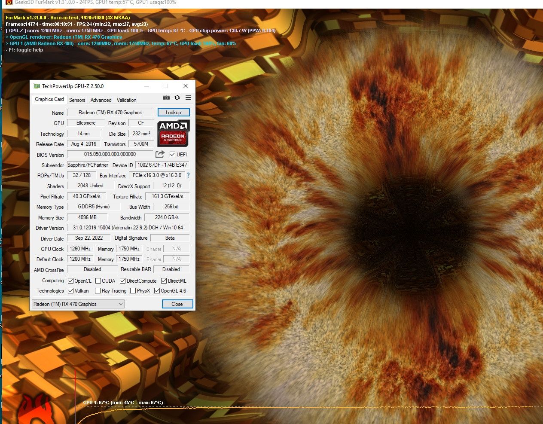Screen dimensions: 543x424
Task: Toggle the UEFI checkbox
Action: (x=172, y=155)
